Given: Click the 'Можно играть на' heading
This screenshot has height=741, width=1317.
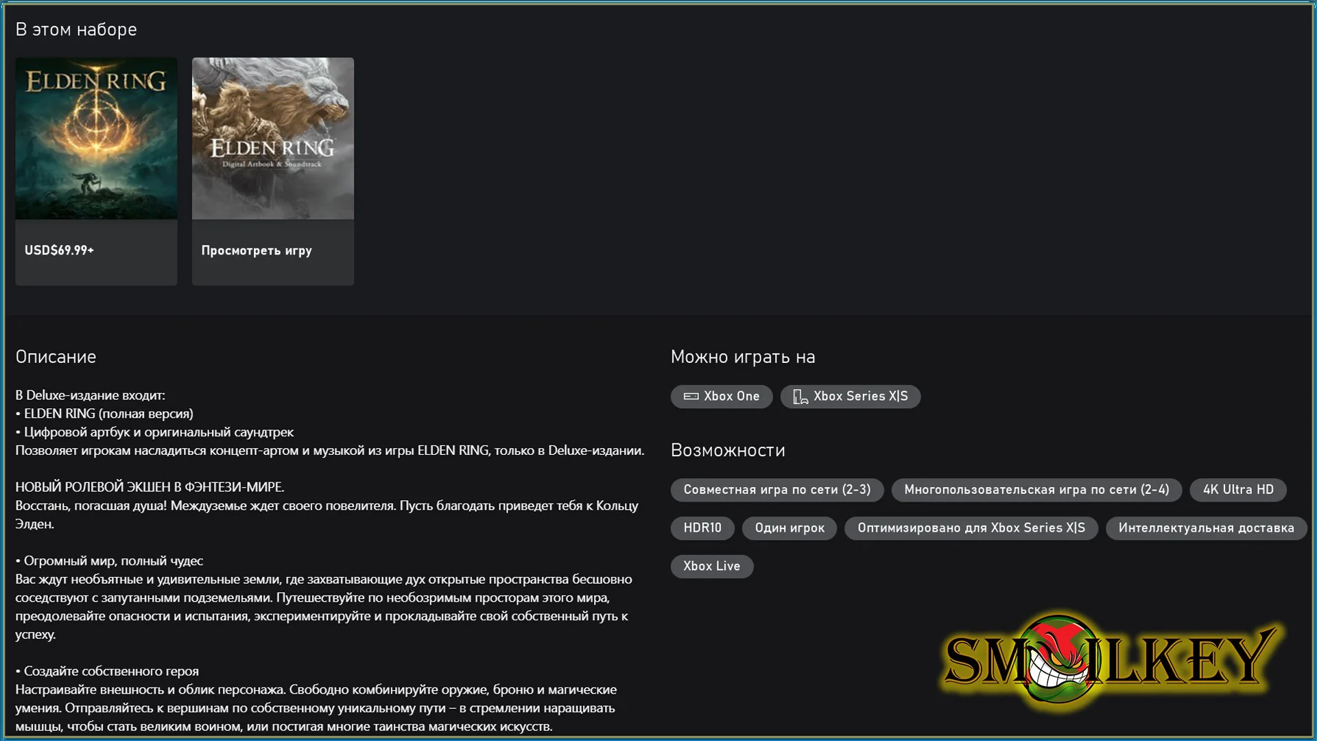Looking at the screenshot, I should coord(743,357).
